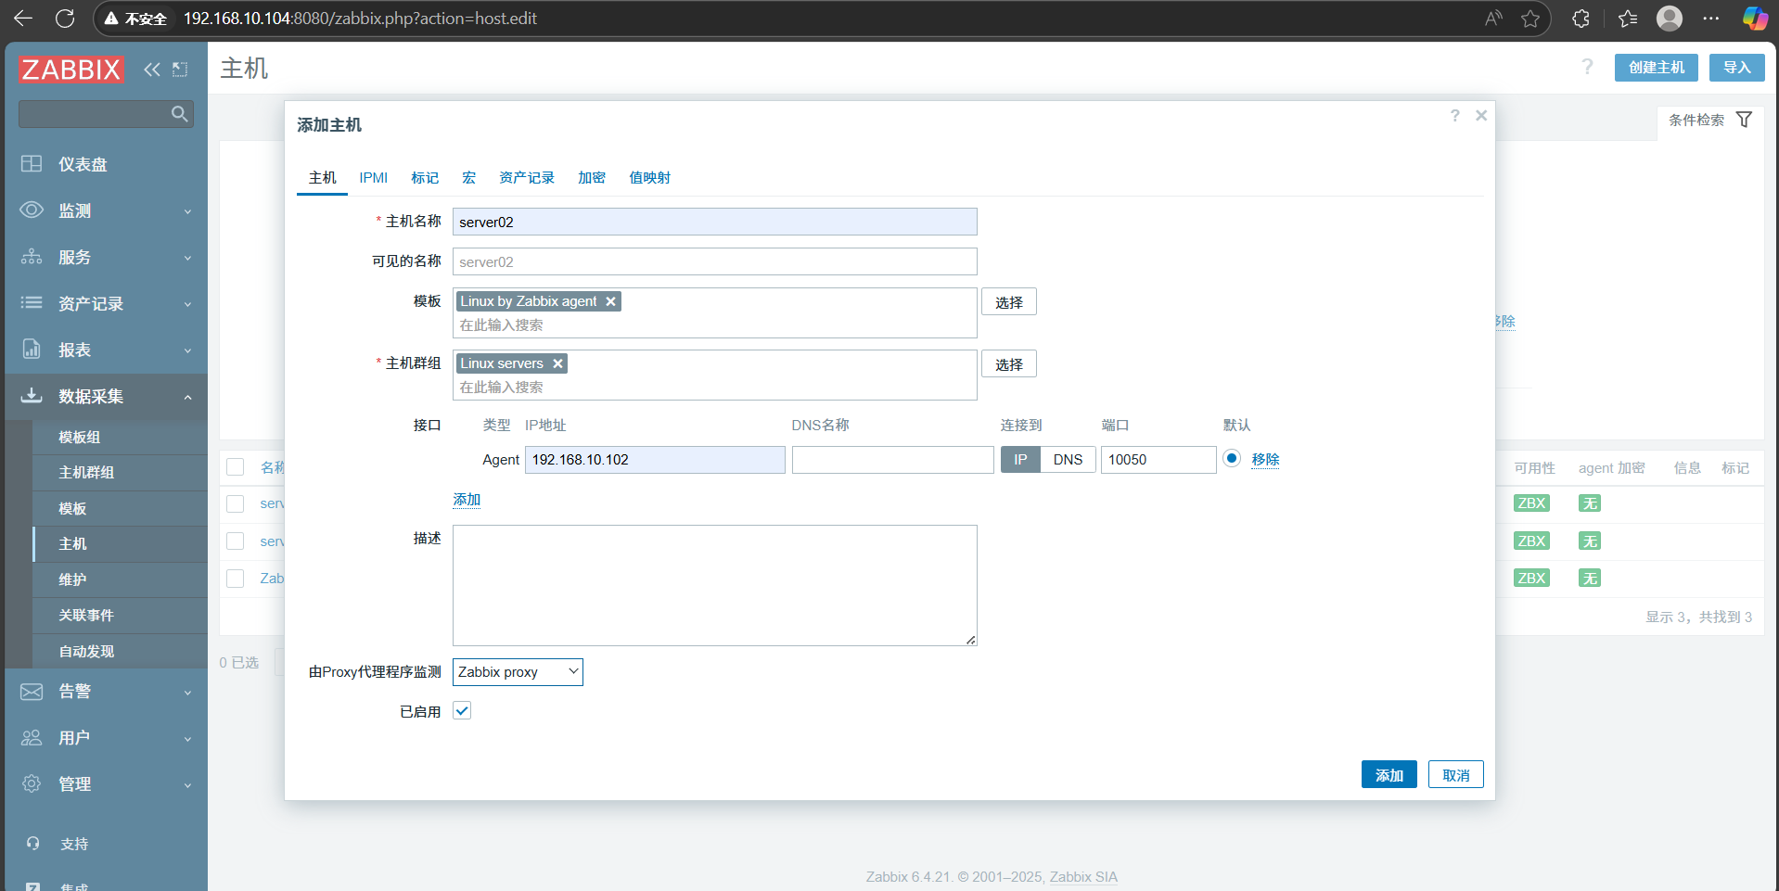Screen dimensions: 1779x891
Task: Click the 导入 import button
Action: [1737, 68]
